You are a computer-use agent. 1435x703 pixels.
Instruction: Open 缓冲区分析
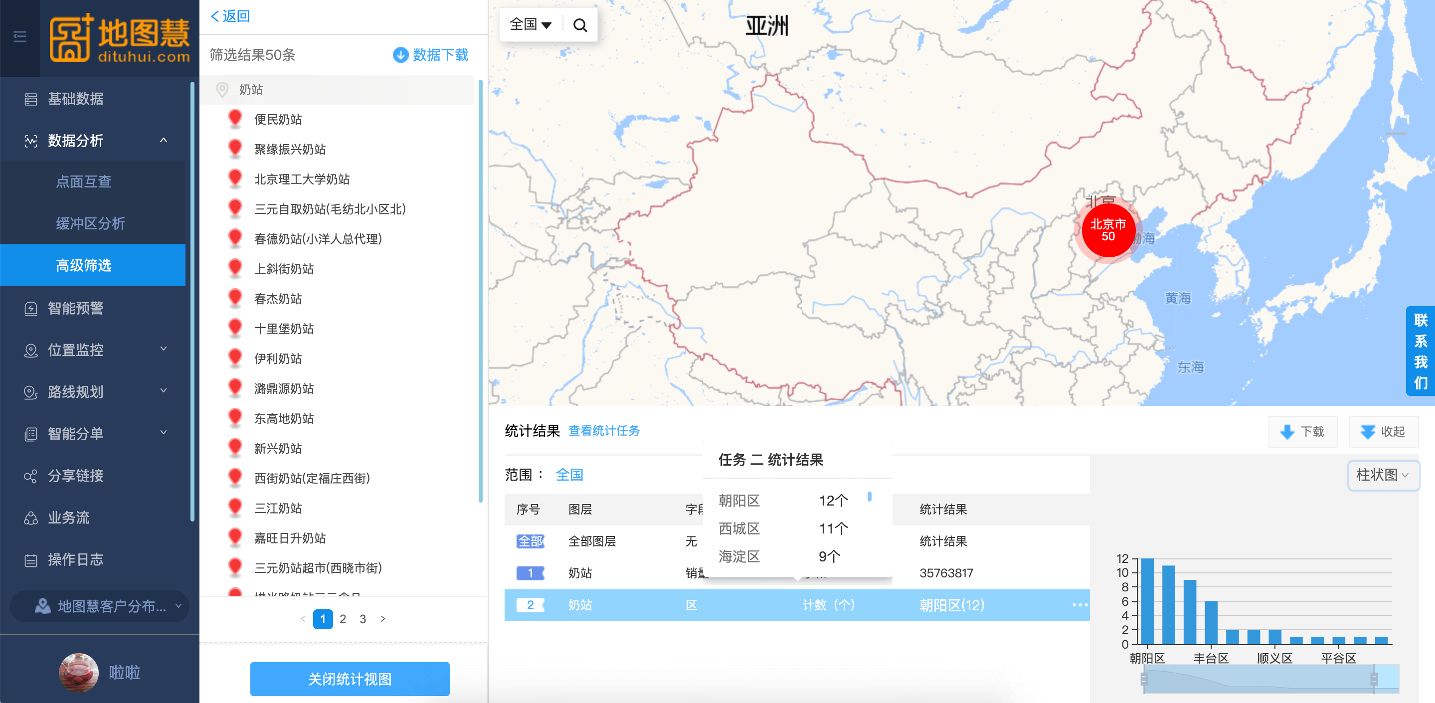click(90, 223)
